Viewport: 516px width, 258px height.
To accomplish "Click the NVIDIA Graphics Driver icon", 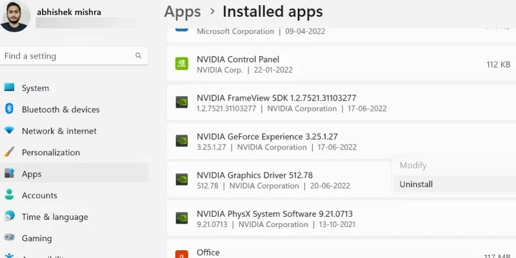I will click(x=182, y=179).
